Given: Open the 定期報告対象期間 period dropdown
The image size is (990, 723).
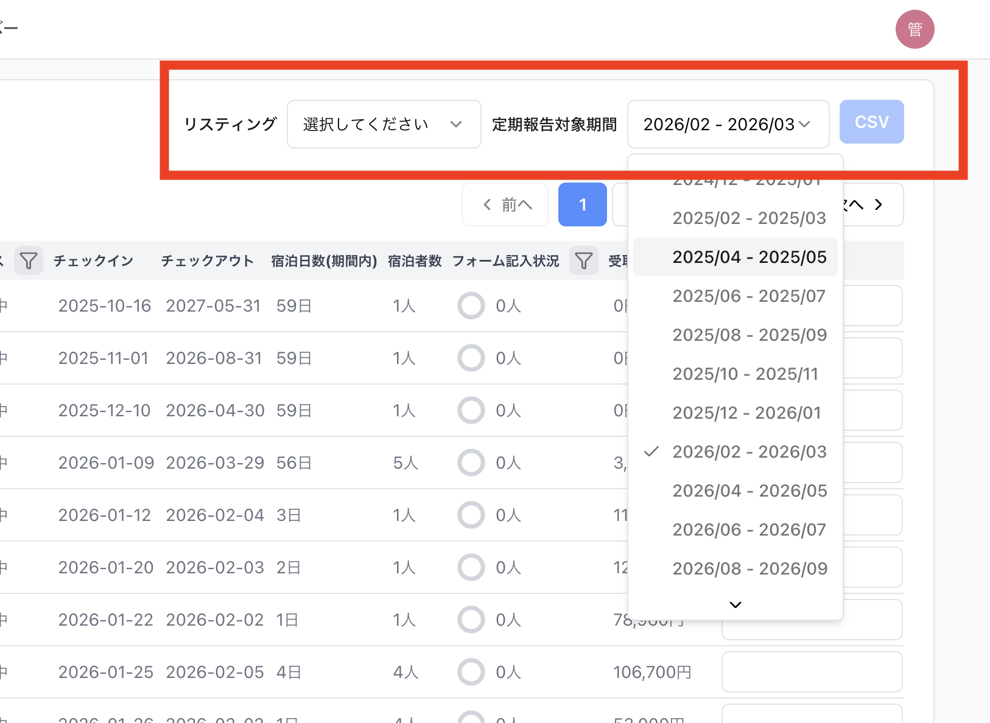Looking at the screenshot, I should (728, 124).
